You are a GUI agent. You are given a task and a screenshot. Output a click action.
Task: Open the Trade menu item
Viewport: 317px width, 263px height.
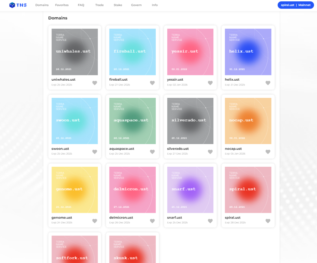(x=100, y=5)
